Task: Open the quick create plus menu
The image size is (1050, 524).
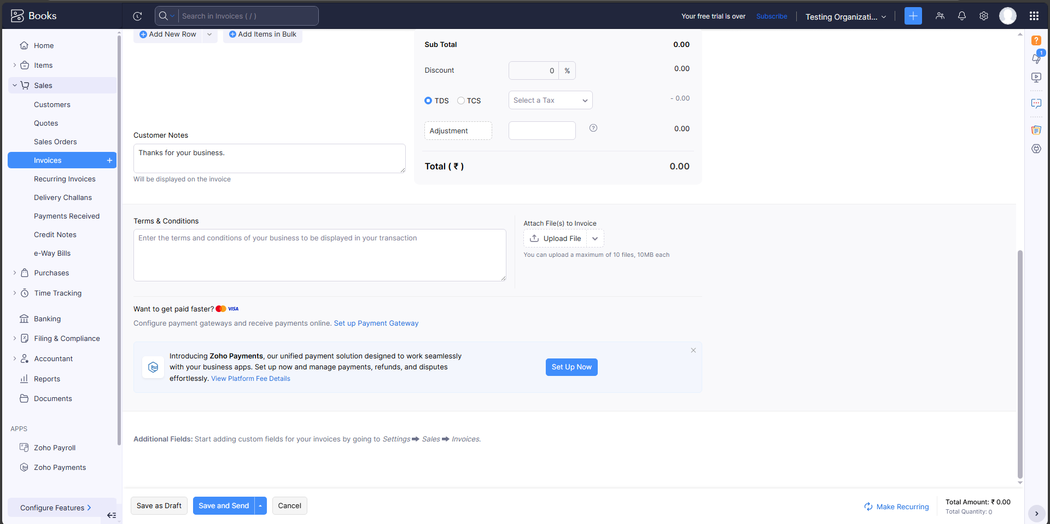Action: coord(913,16)
